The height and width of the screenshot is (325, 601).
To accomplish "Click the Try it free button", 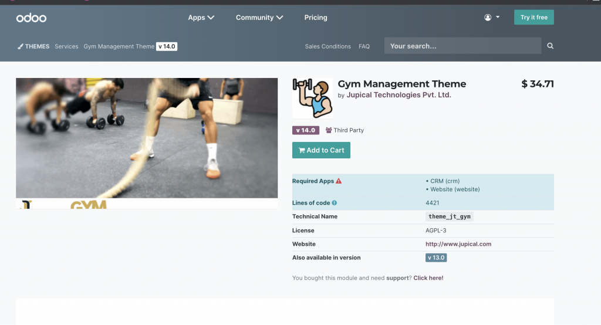I will point(534,17).
